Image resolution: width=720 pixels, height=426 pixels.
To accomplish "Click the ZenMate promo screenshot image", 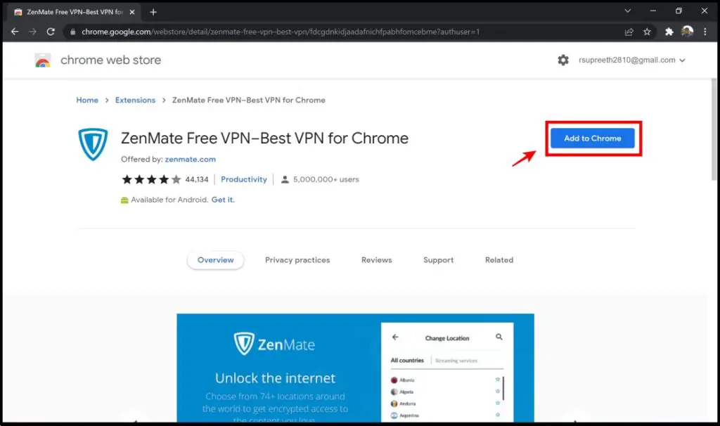I will 355,368.
